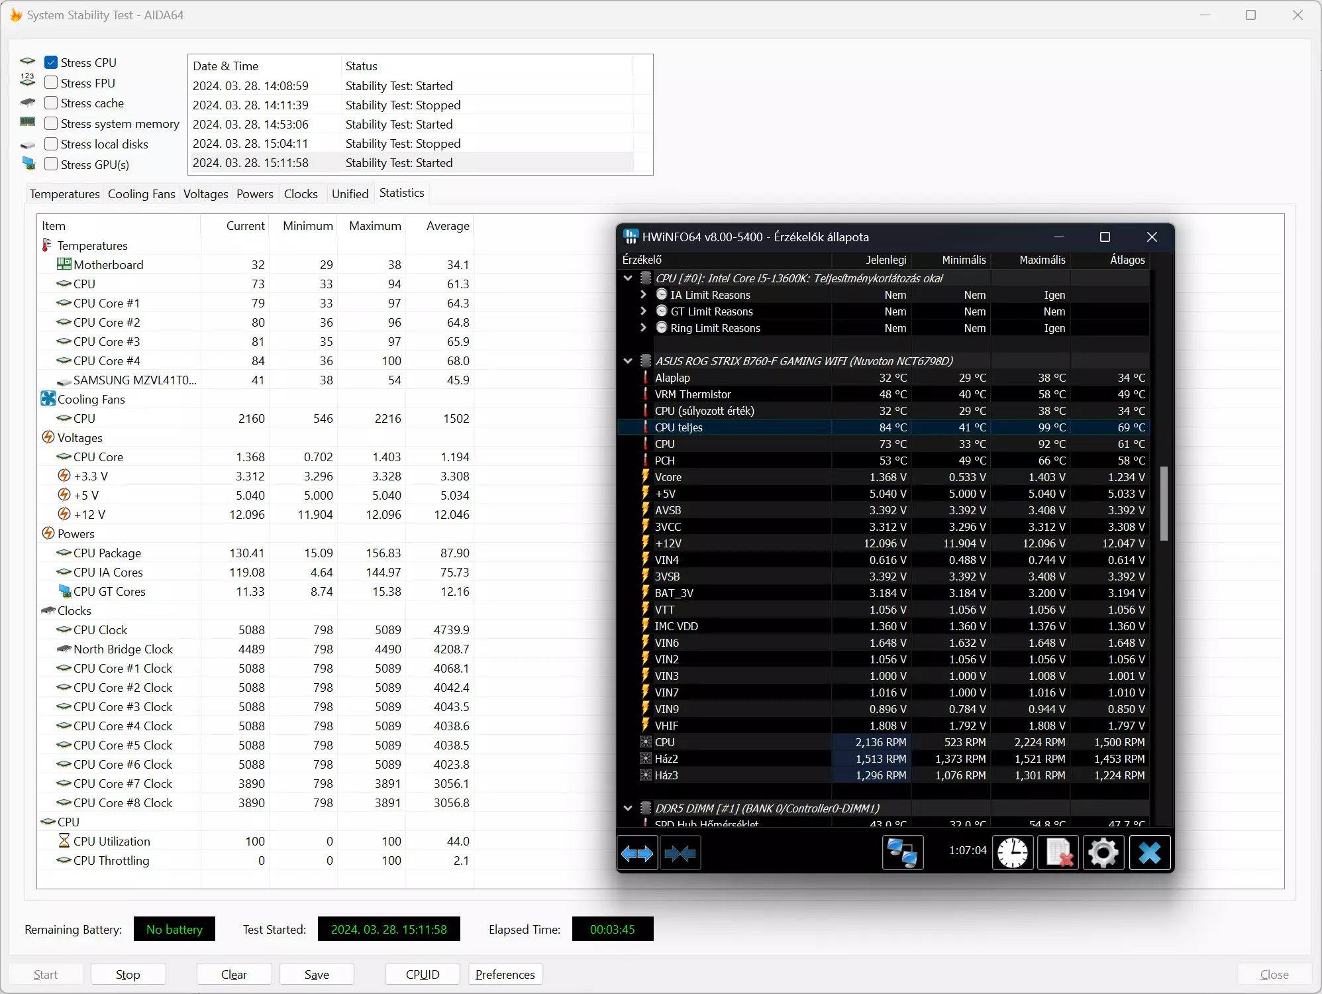Click HWiNFO Vcore lightning icon
Image resolution: width=1322 pixels, height=994 pixels.
[x=645, y=476]
